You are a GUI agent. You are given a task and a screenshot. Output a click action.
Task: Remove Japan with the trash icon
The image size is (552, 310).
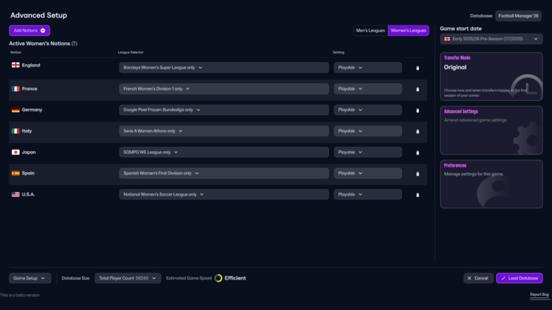[x=418, y=153]
